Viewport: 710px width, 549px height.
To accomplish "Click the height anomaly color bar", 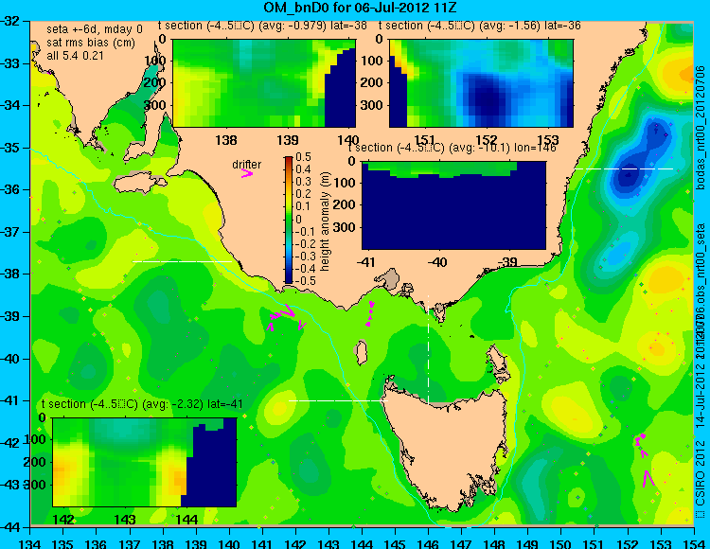I will coord(289,220).
